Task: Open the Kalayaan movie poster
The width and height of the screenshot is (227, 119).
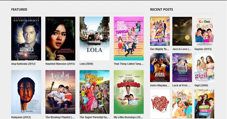Action: pos(26,92)
